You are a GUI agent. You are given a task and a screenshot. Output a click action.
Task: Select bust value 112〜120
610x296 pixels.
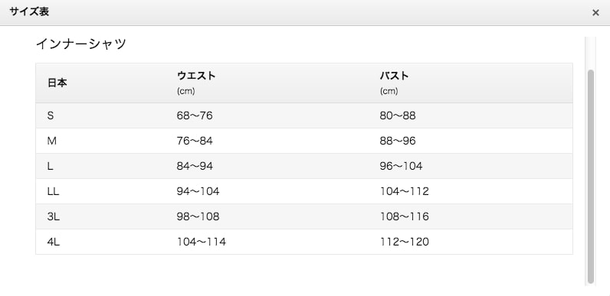point(404,242)
